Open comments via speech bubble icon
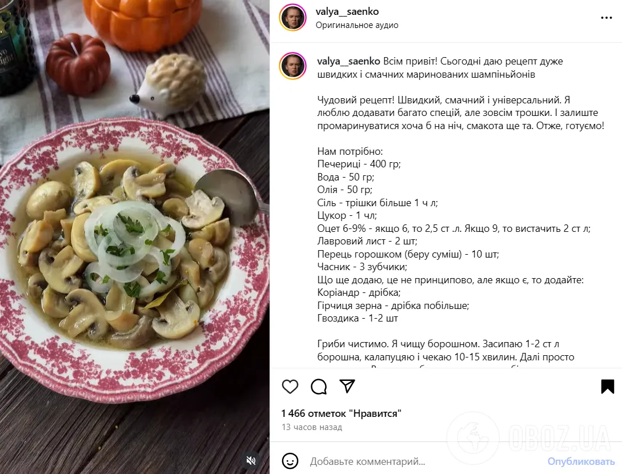Image resolution: width=622 pixels, height=474 pixels. [319, 387]
